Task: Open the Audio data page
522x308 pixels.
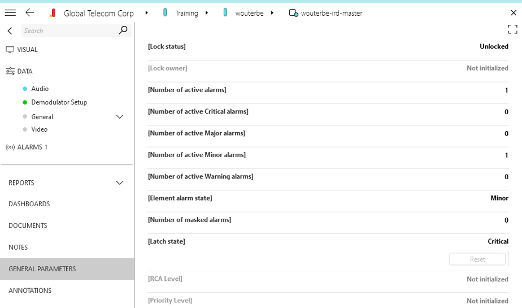Action: (x=40, y=89)
